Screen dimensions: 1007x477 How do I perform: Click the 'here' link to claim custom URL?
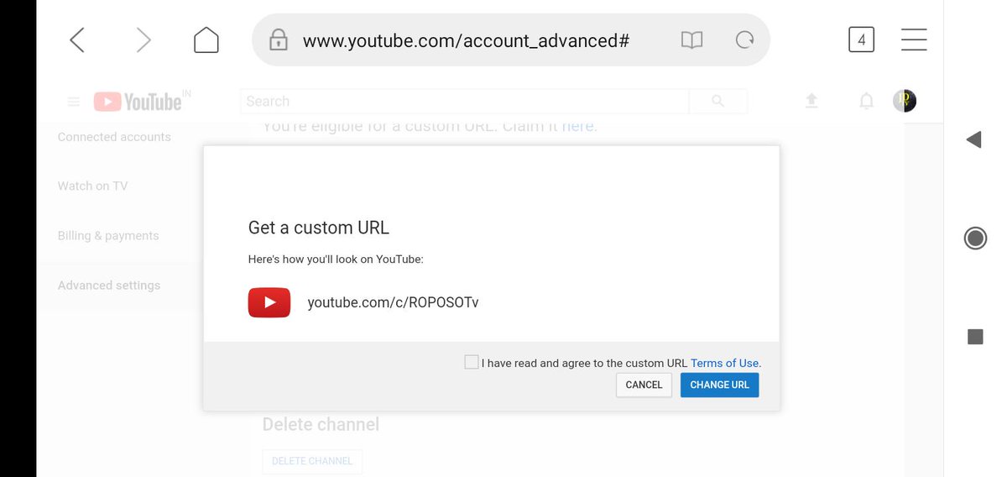coord(577,126)
